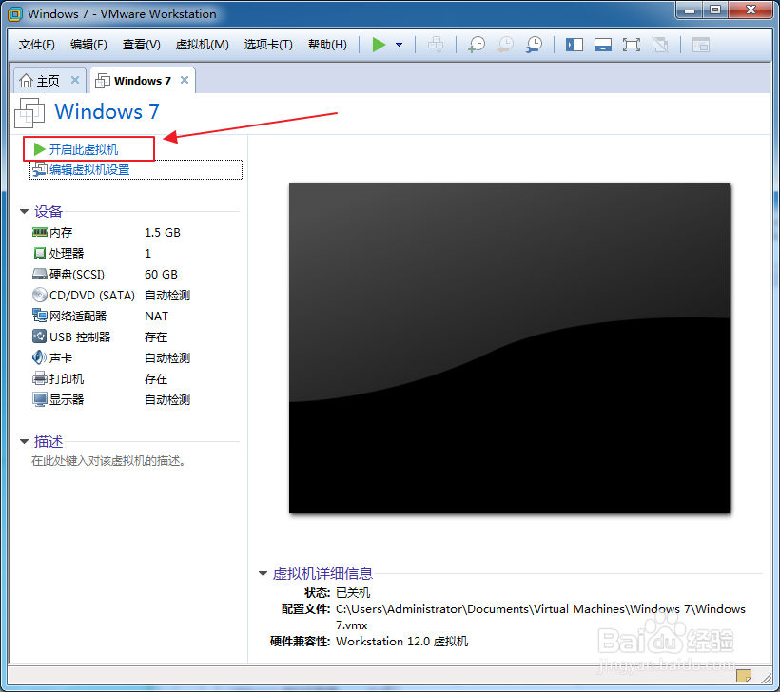Select the 内存 device label

point(61,232)
